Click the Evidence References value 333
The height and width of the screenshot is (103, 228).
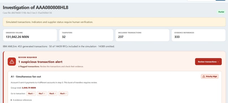177,37
